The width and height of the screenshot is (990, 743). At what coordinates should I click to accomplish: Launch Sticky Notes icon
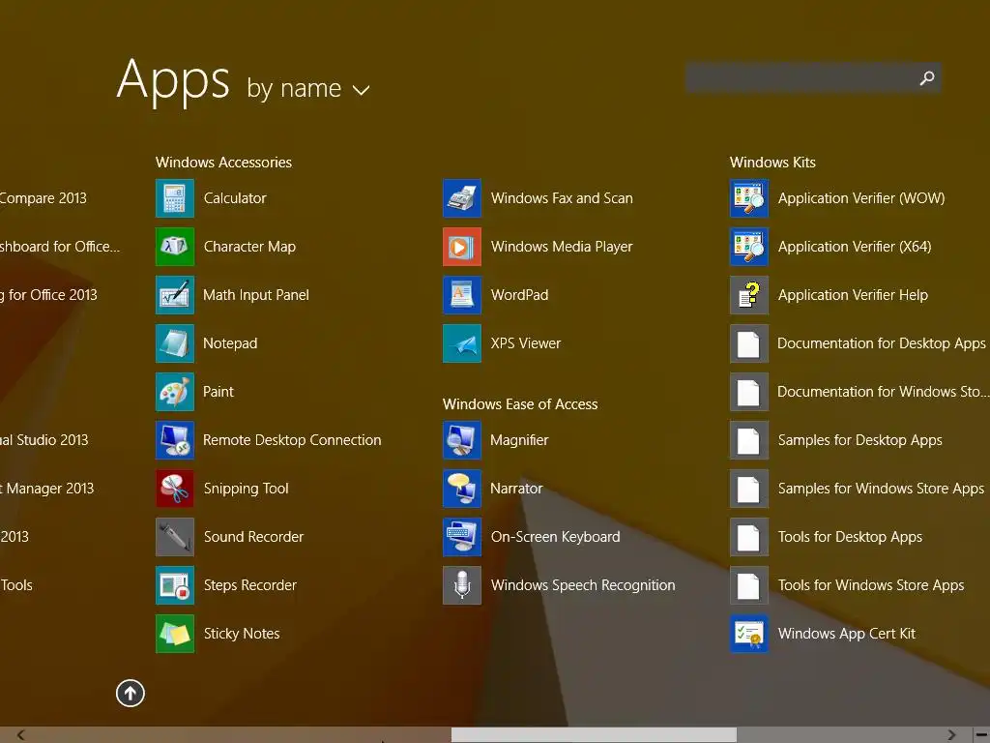click(175, 634)
